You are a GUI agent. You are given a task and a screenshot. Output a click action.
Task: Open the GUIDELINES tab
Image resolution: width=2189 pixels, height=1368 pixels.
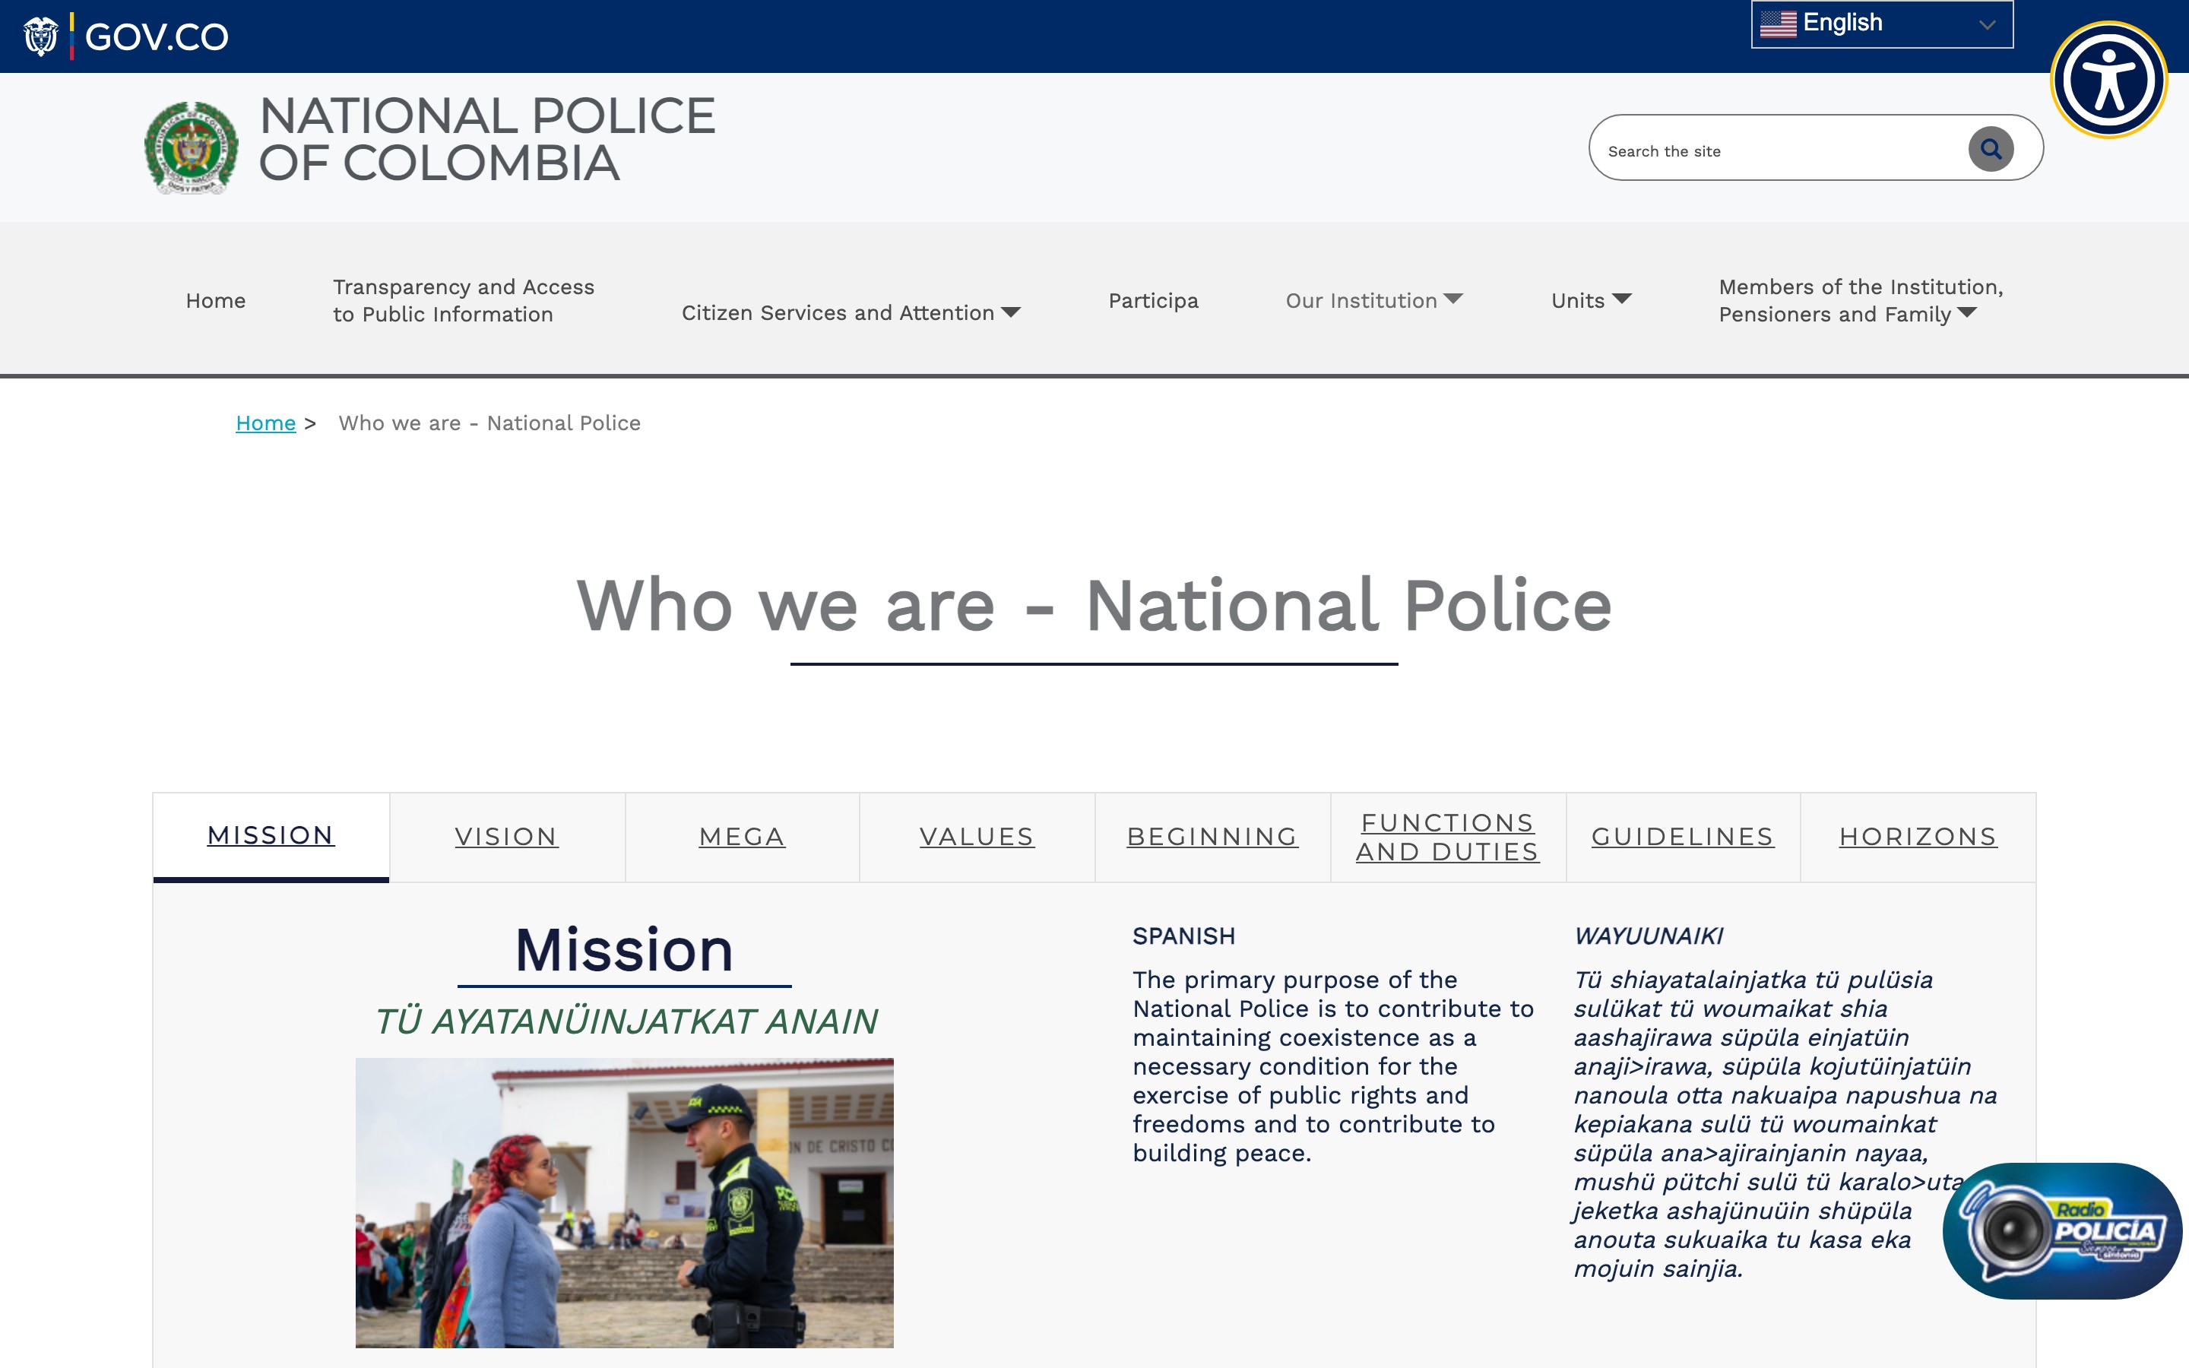[x=1683, y=837]
